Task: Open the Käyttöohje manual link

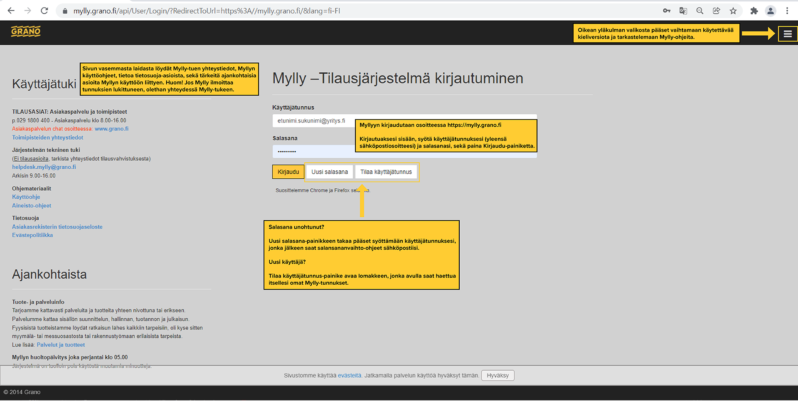Action: tap(26, 197)
